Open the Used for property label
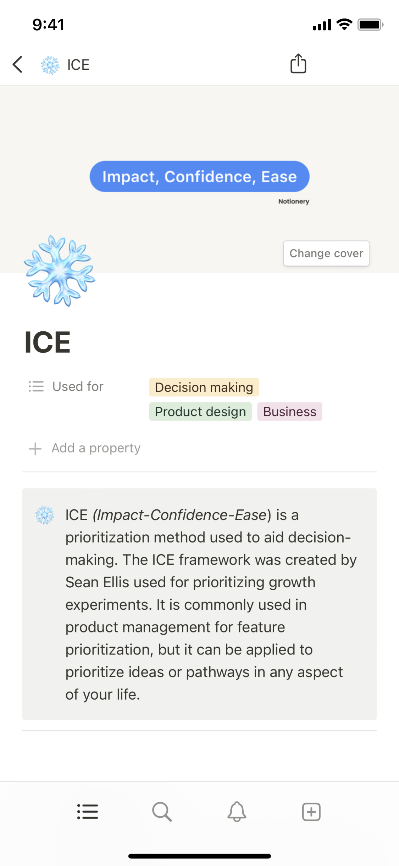 click(78, 386)
